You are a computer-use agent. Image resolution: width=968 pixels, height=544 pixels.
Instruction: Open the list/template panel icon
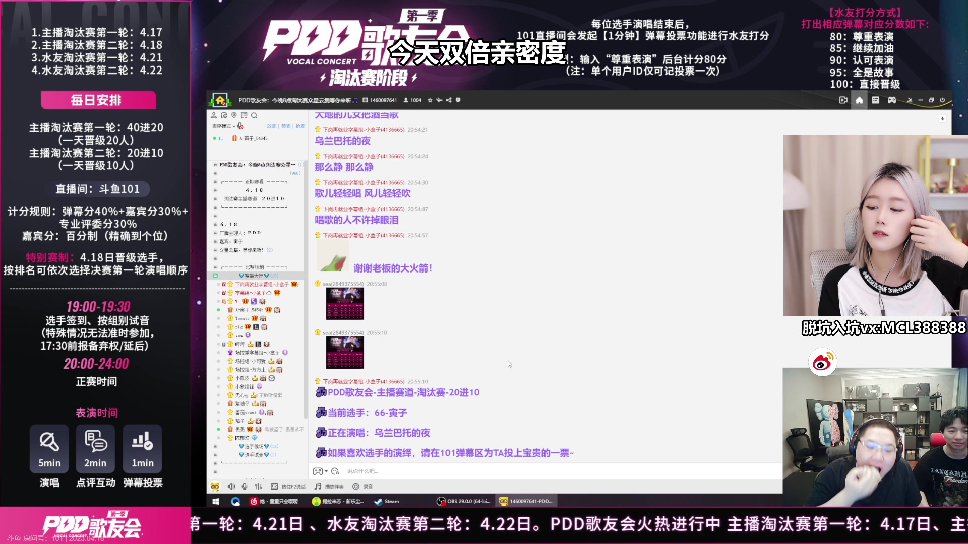[876, 100]
